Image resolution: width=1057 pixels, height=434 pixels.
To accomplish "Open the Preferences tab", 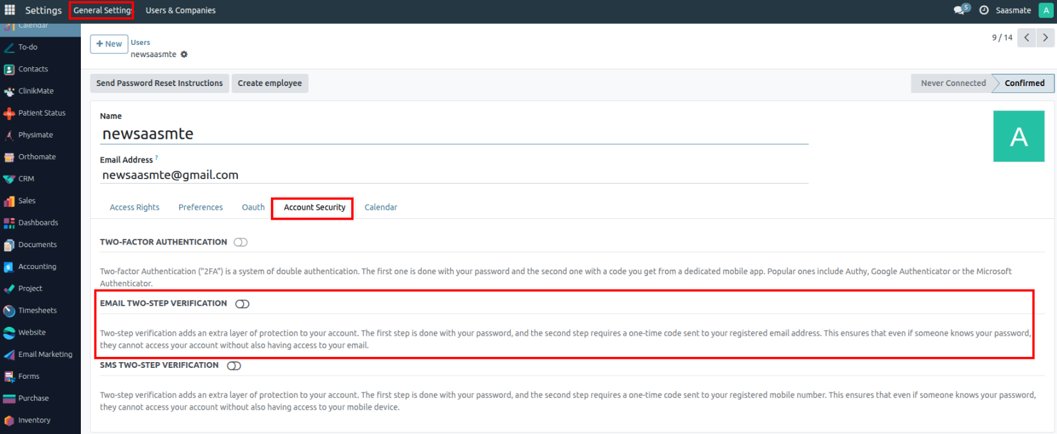I will pos(200,207).
